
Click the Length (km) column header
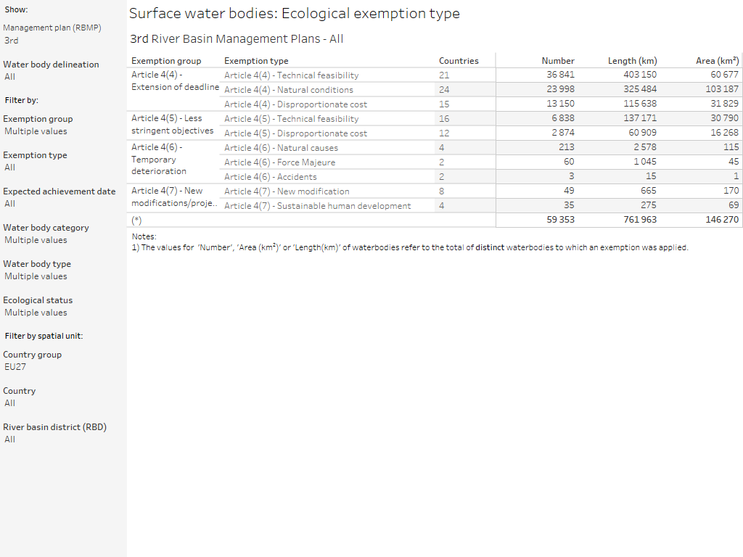click(x=633, y=61)
